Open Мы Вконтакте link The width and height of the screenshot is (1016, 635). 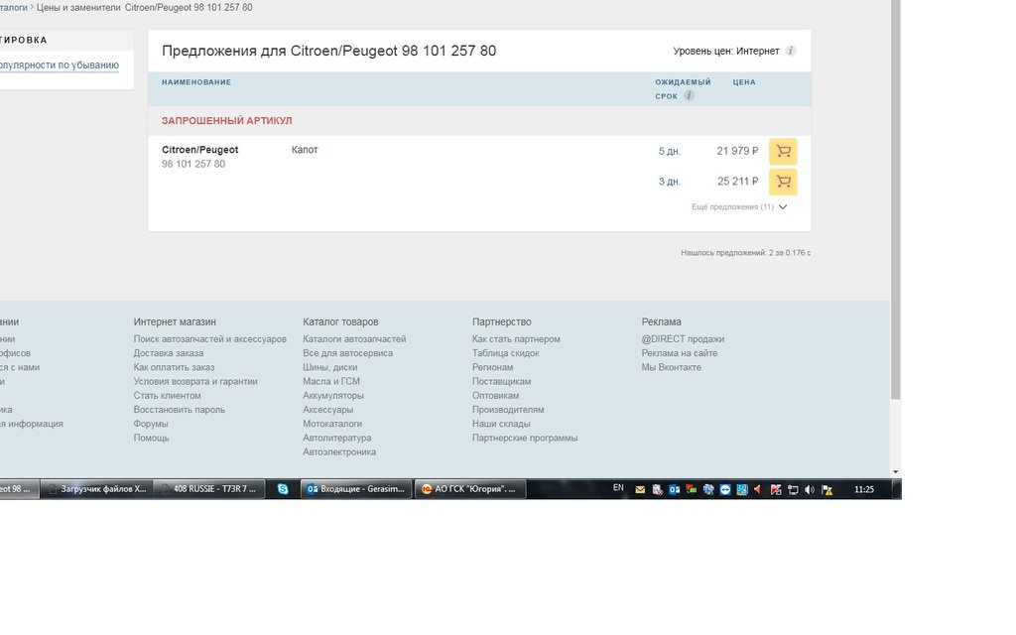(x=672, y=367)
